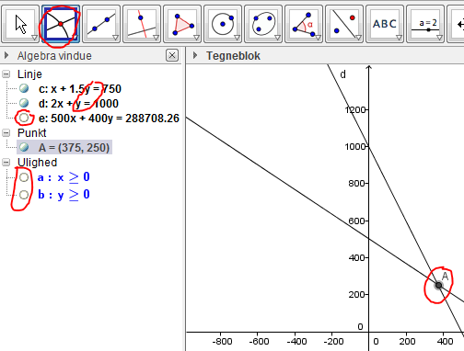Open Ellipse tool dropdown arrow
The height and width of the screenshot is (351, 464).
(x=277, y=38)
